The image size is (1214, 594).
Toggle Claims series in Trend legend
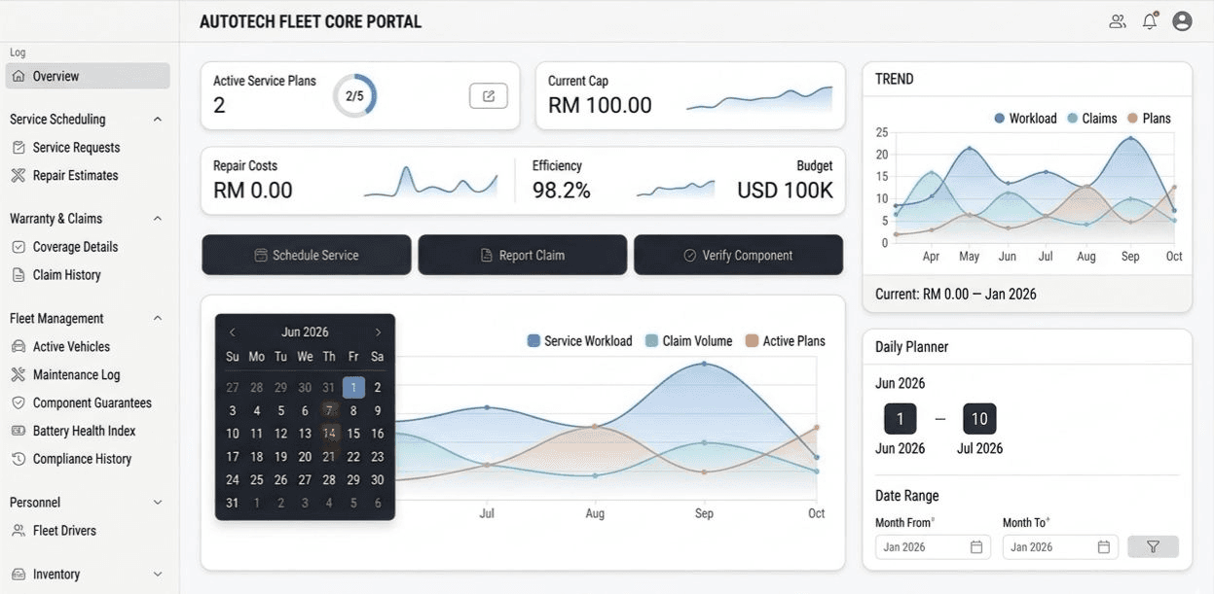(x=1091, y=119)
